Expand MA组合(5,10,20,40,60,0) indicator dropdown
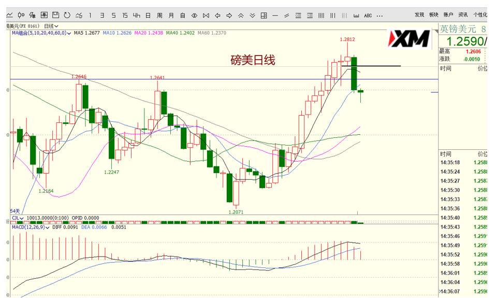497x298 pixels. coord(41,33)
